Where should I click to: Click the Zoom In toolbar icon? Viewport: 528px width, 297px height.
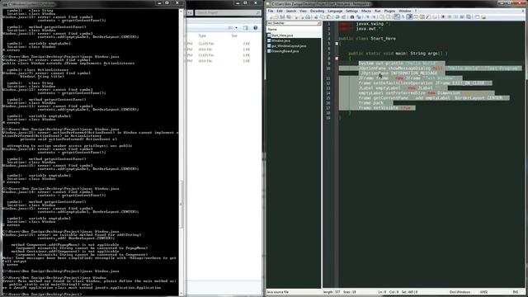367,16
